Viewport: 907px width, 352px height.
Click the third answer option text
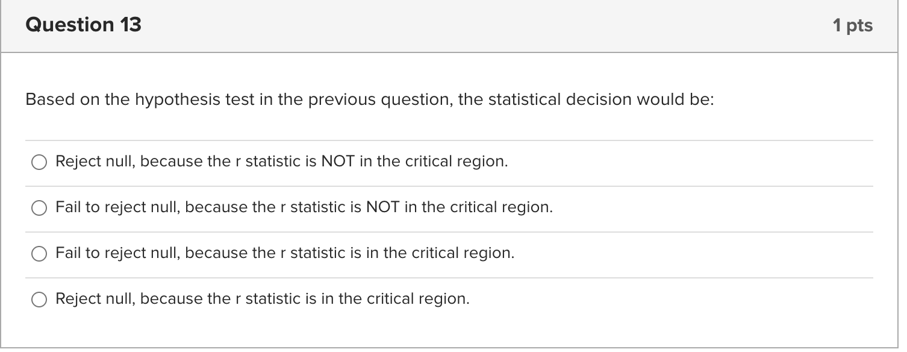284,253
